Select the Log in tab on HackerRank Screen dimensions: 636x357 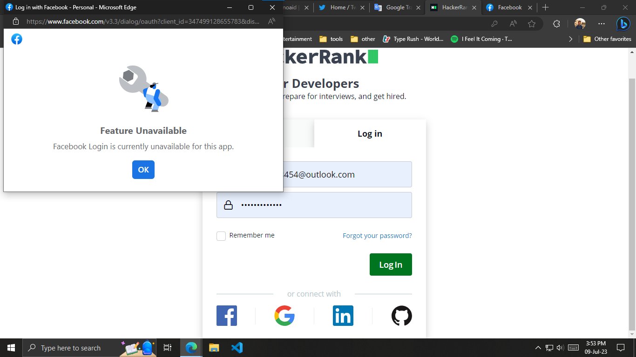(x=369, y=133)
